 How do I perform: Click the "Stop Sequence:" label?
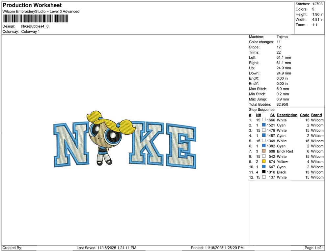click(262, 110)
